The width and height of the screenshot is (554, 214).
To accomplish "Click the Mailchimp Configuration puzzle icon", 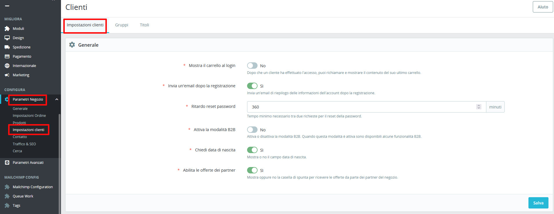I will tap(7, 187).
